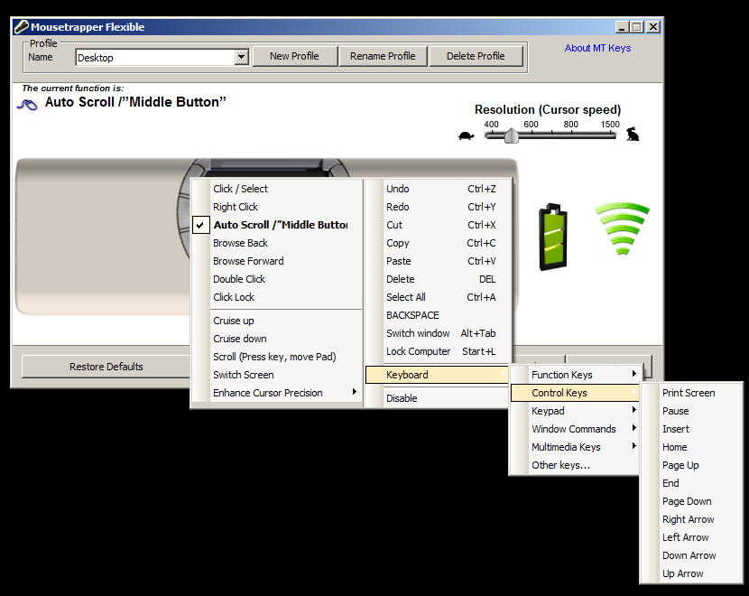Select Left Arrow key option

tap(691, 537)
